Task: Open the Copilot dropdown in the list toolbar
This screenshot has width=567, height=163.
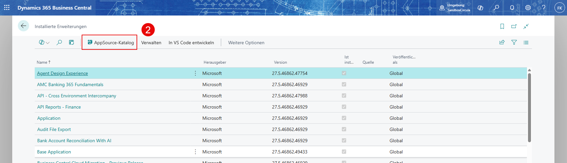Action: click(x=44, y=43)
